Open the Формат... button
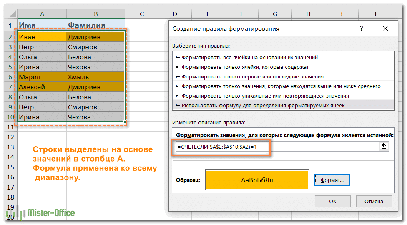This screenshot has width=407, height=225. [x=332, y=180]
